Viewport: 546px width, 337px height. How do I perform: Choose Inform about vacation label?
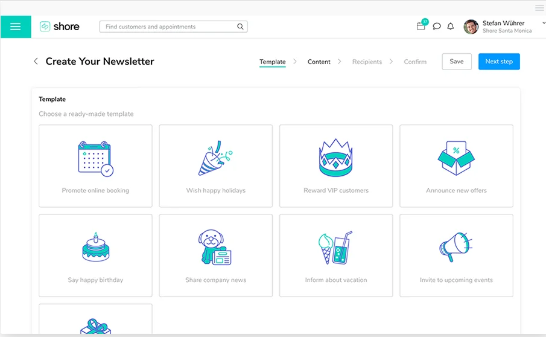tap(336, 280)
